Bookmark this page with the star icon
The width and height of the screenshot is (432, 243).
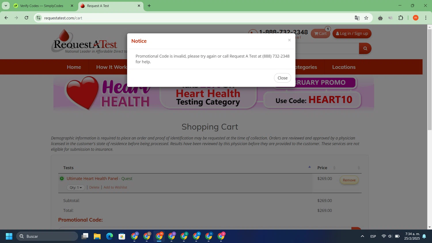point(366,18)
